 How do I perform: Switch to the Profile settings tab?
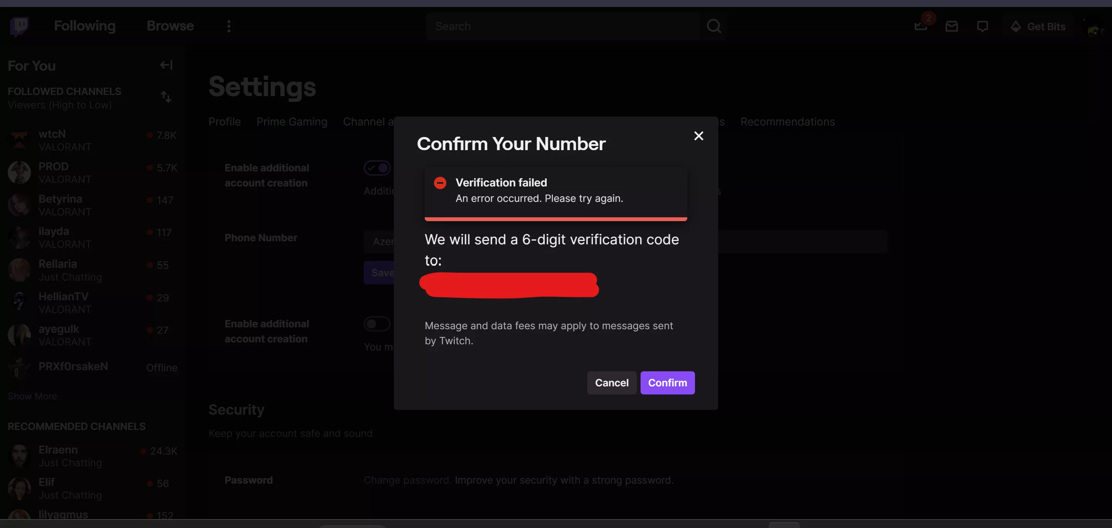(x=224, y=122)
